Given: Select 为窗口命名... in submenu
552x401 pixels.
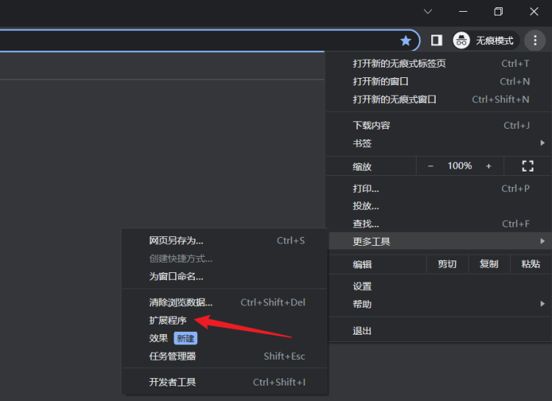Looking at the screenshot, I should (x=224, y=277).
